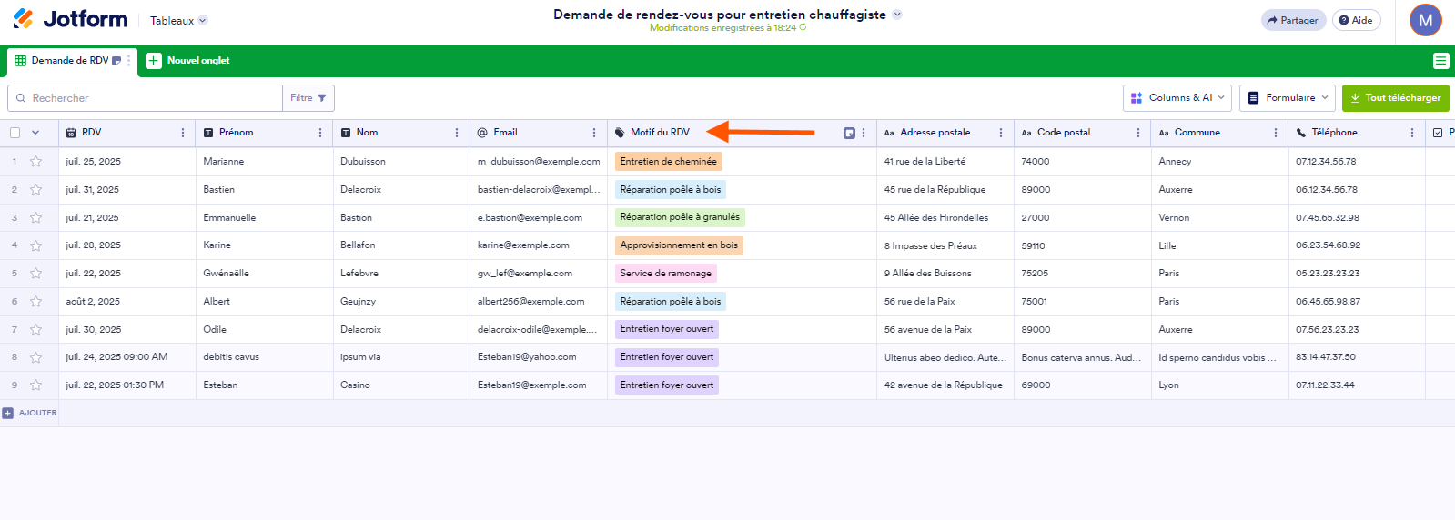Open the Columns & AI dropdown
Image resolution: width=1455 pixels, height=520 pixels.
1177,98
